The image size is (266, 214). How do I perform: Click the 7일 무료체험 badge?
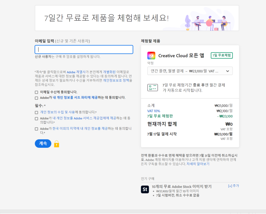[x=222, y=56]
